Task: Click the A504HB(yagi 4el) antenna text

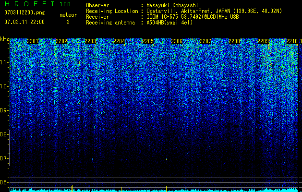Action: (169, 23)
